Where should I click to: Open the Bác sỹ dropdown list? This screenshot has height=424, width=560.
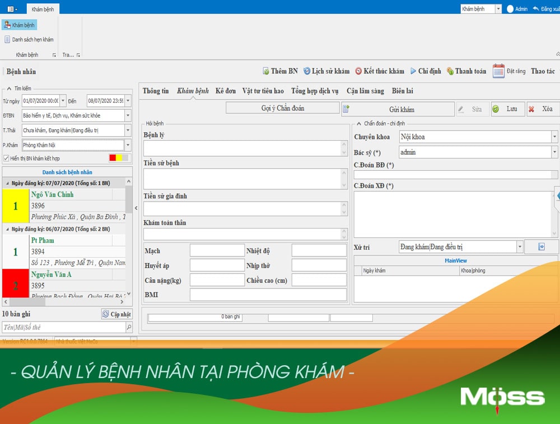tap(554, 152)
